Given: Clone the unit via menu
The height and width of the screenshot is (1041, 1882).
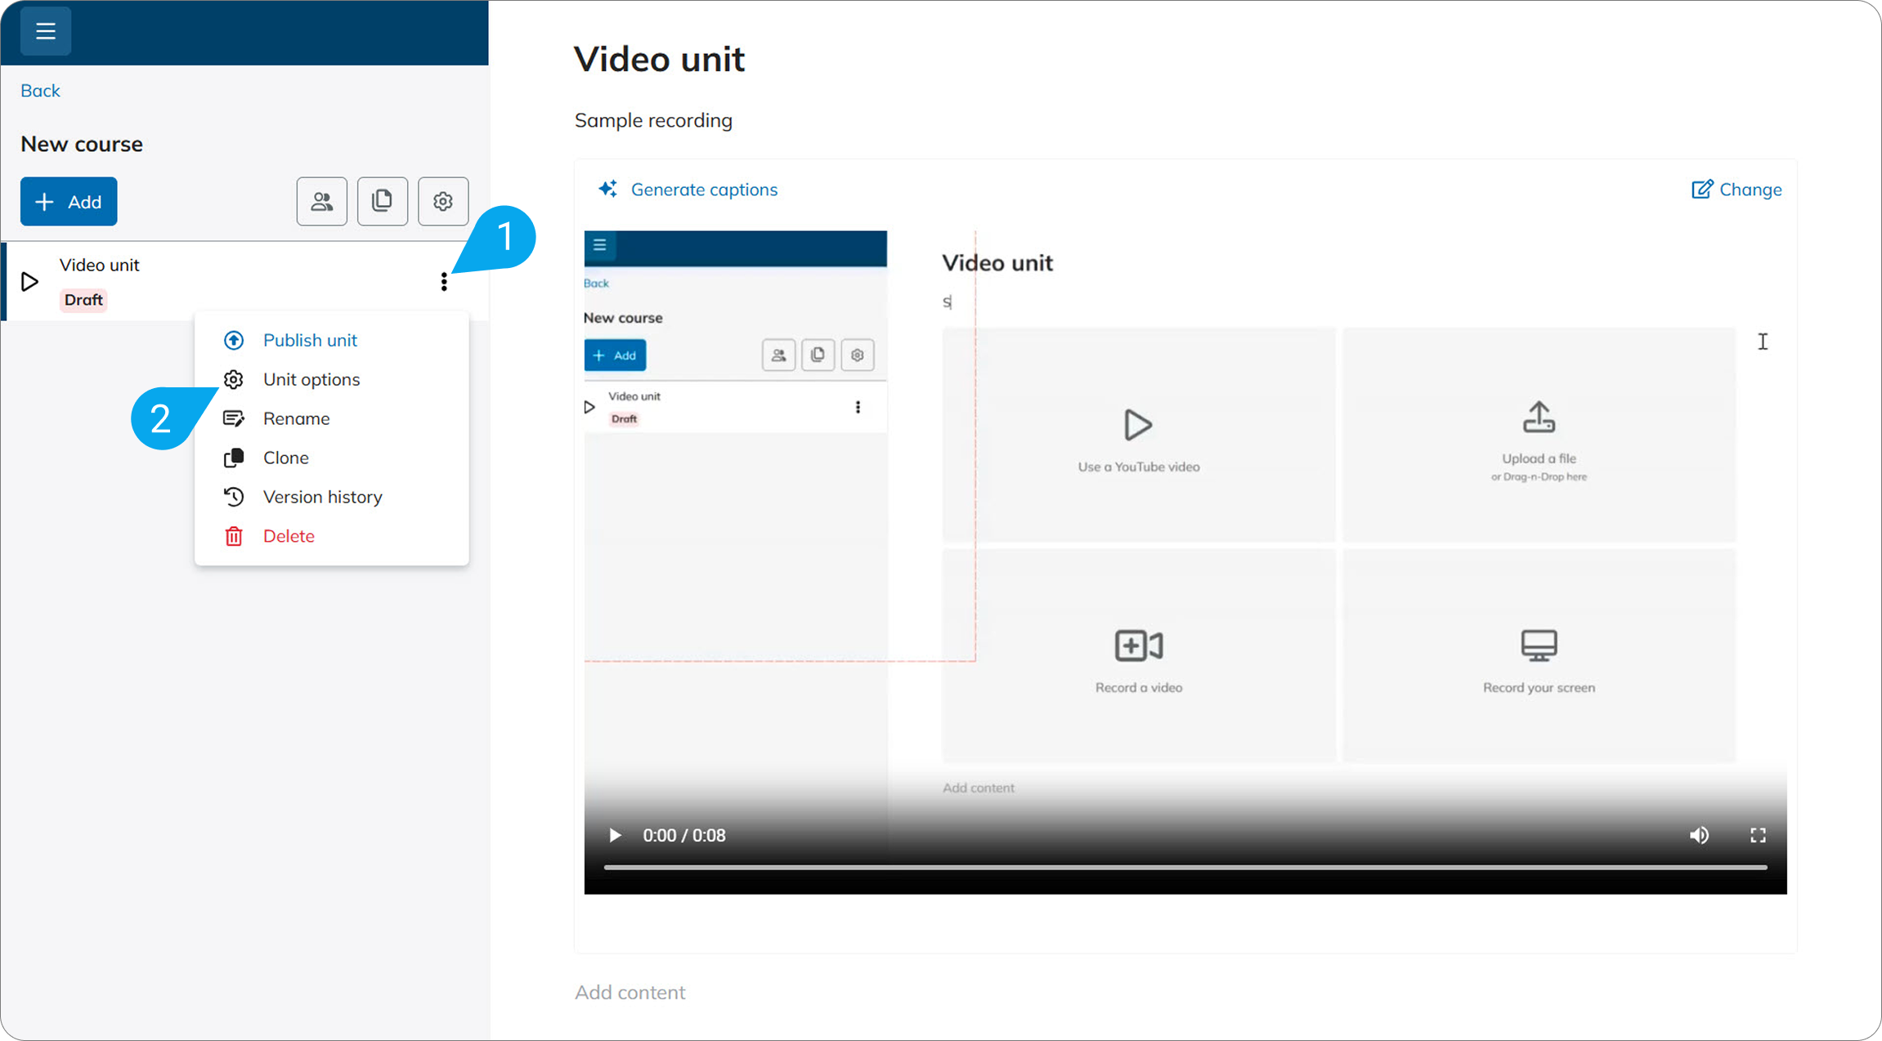Looking at the screenshot, I should point(285,458).
